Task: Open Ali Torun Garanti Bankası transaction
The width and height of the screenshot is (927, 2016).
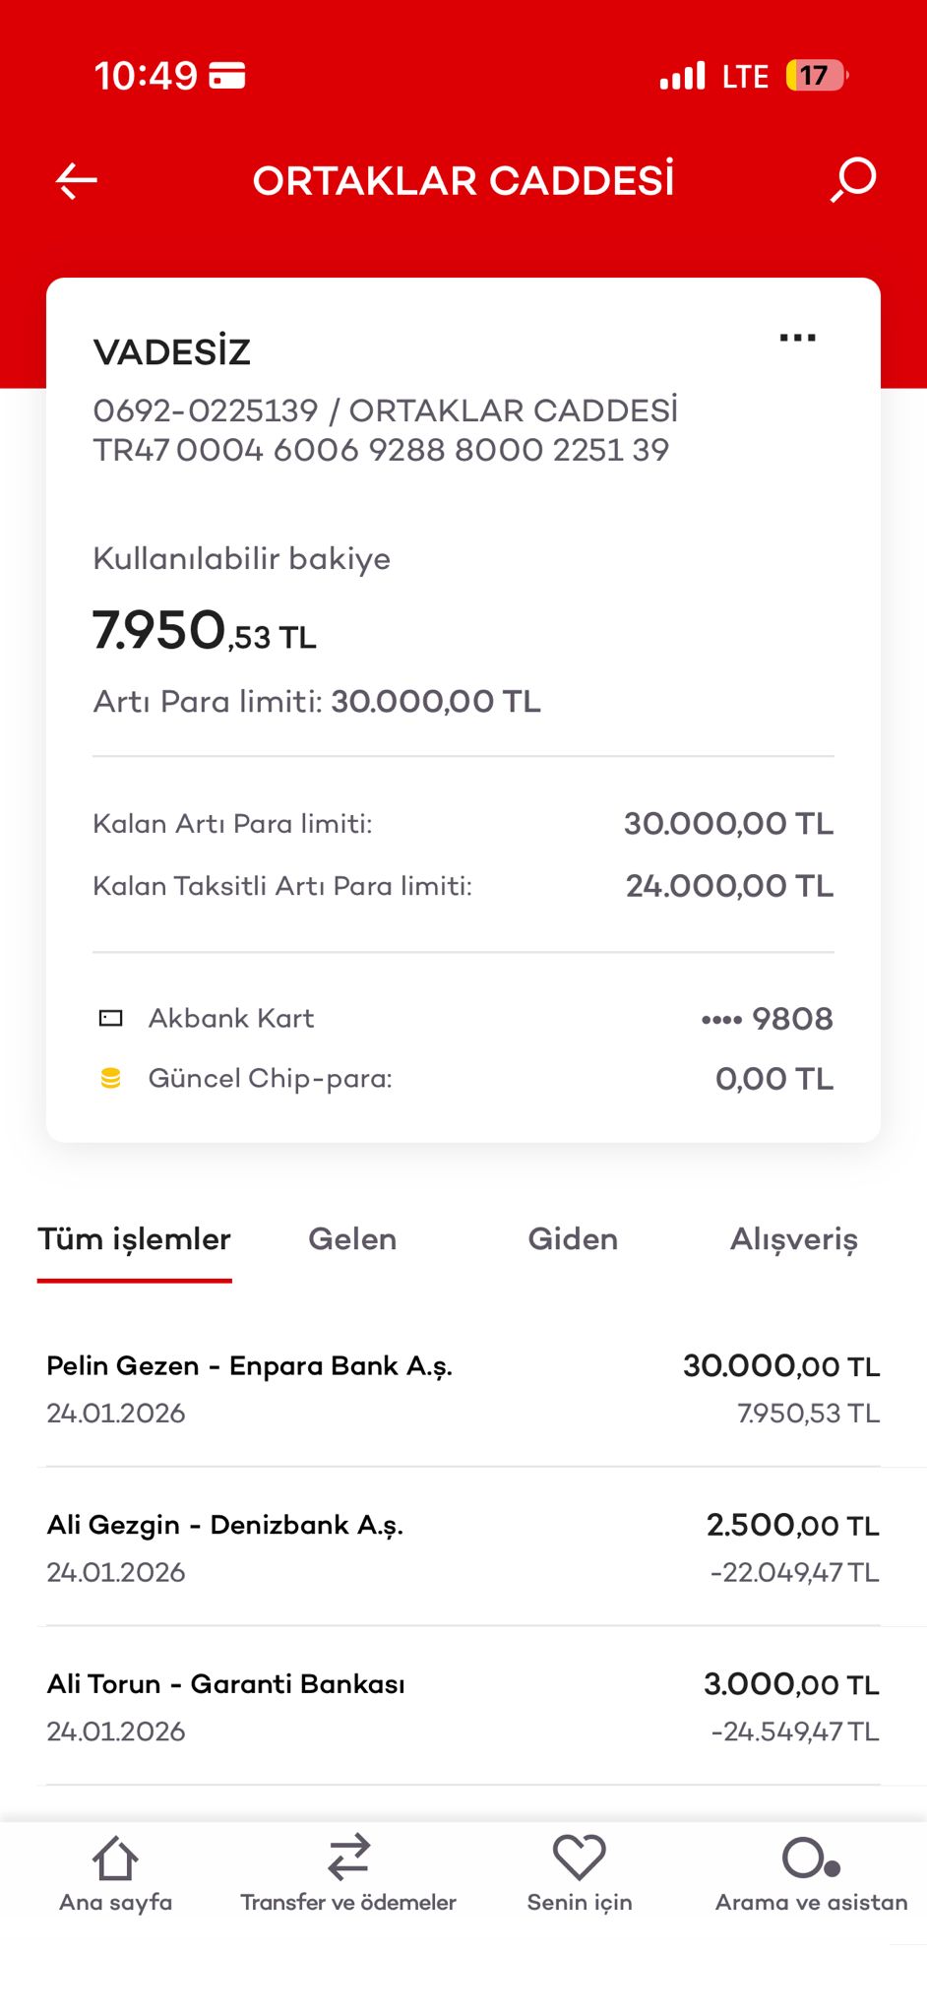Action: tap(463, 1706)
